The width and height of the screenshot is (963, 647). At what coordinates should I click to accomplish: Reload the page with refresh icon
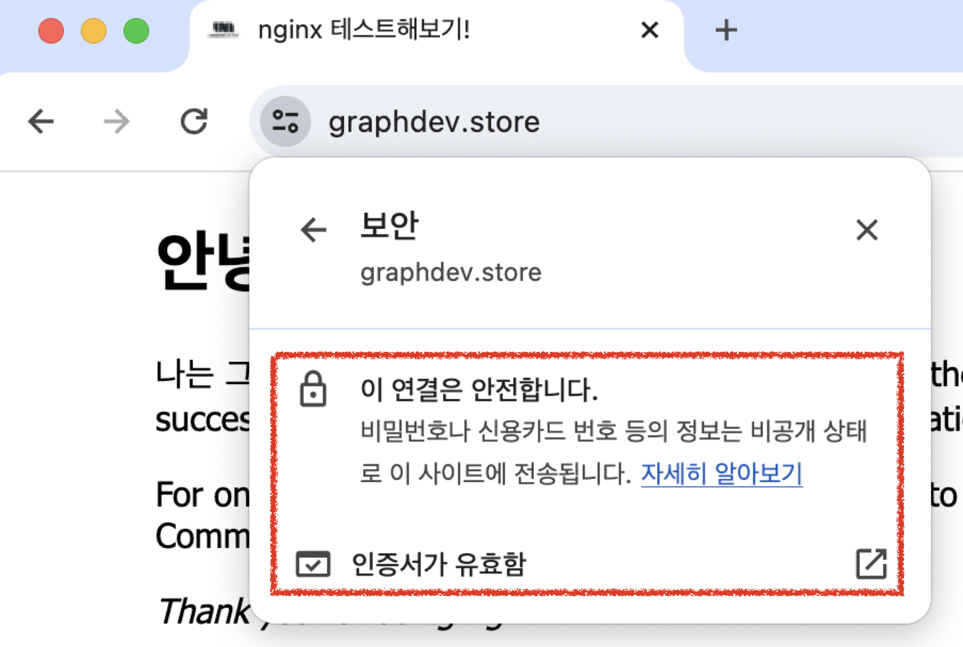click(194, 121)
